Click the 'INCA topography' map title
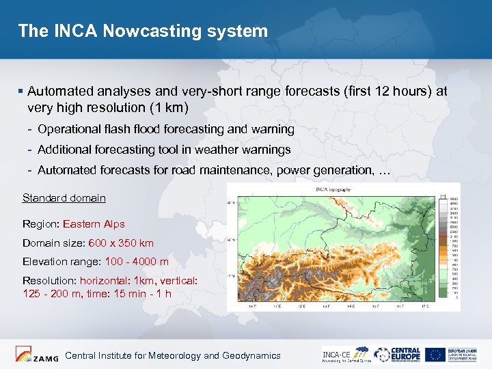 [x=333, y=189]
